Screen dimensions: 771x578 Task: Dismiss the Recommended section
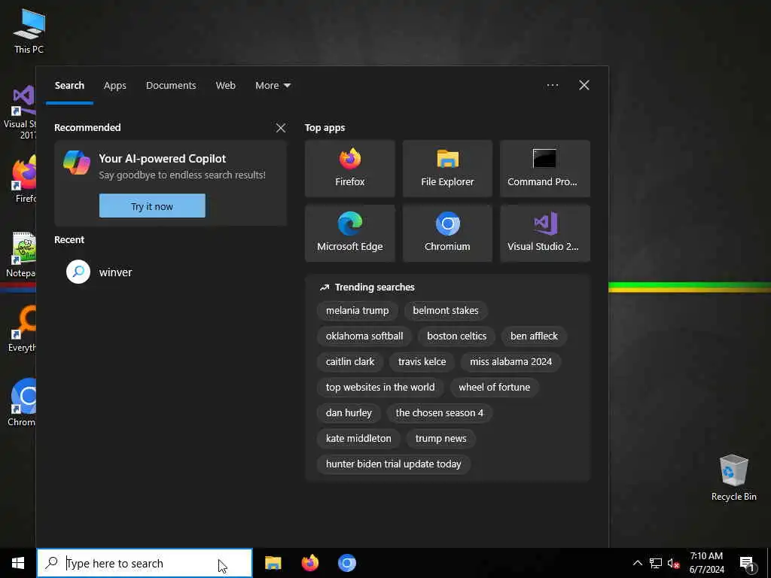[x=281, y=128]
